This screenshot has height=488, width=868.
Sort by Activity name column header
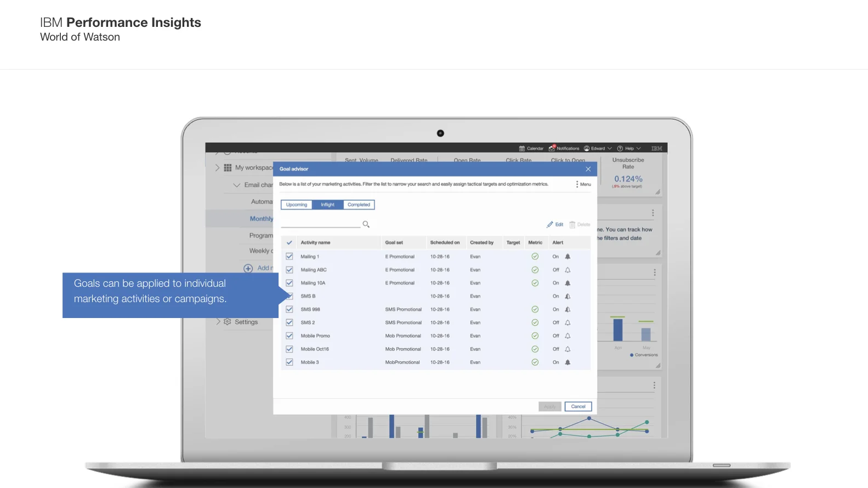315,242
